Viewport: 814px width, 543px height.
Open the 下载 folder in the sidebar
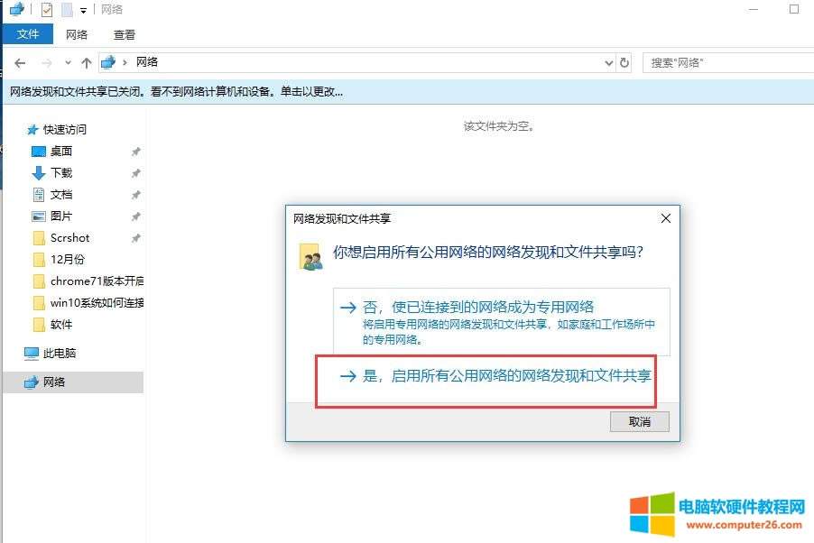(x=61, y=171)
